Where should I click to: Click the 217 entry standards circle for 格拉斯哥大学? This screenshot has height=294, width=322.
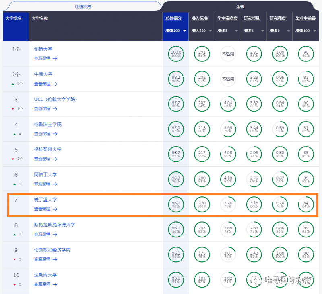[x=202, y=154]
